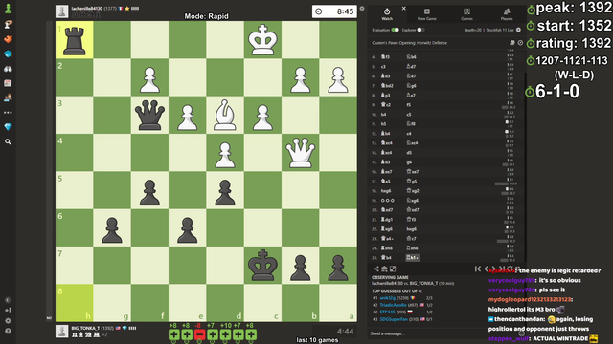This screenshot has height=344, width=613.
Task: Open player link TriadicApollo in top guessers
Action: tap(393, 305)
